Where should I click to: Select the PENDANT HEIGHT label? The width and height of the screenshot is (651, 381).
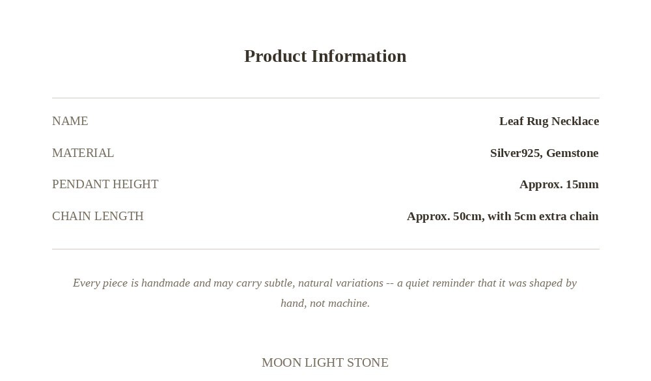(x=105, y=184)
